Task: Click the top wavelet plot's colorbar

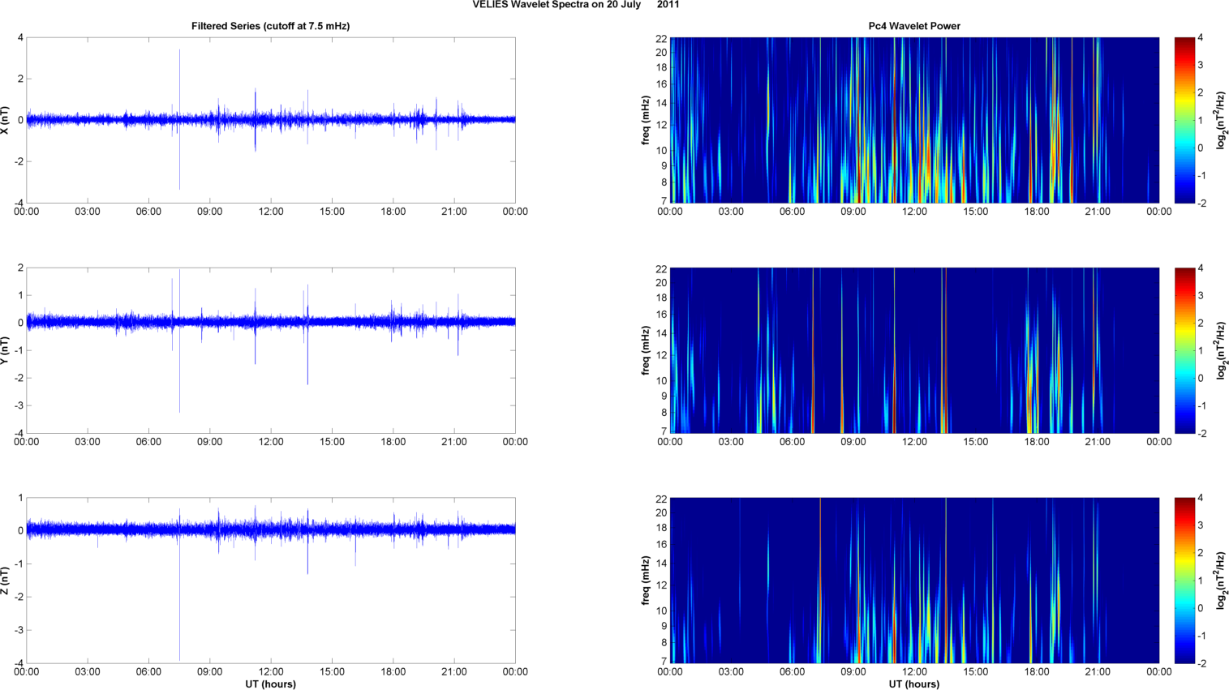Action: coord(1184,120)
